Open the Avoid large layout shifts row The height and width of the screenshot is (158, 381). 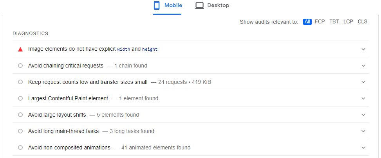tap(57, 115)
